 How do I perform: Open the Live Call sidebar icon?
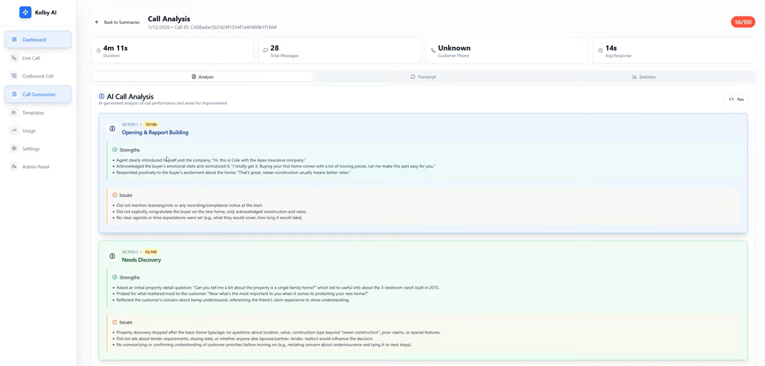[14, 58]
